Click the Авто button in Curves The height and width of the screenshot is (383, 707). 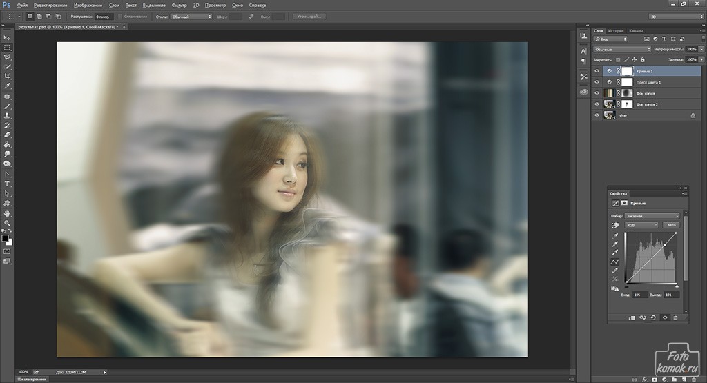pyautogui.click(x=671, y=225)
